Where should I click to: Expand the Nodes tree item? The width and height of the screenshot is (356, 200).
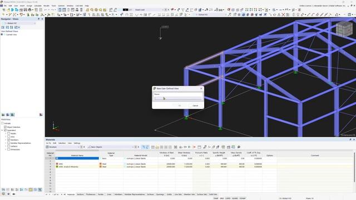tap(6, 133)
